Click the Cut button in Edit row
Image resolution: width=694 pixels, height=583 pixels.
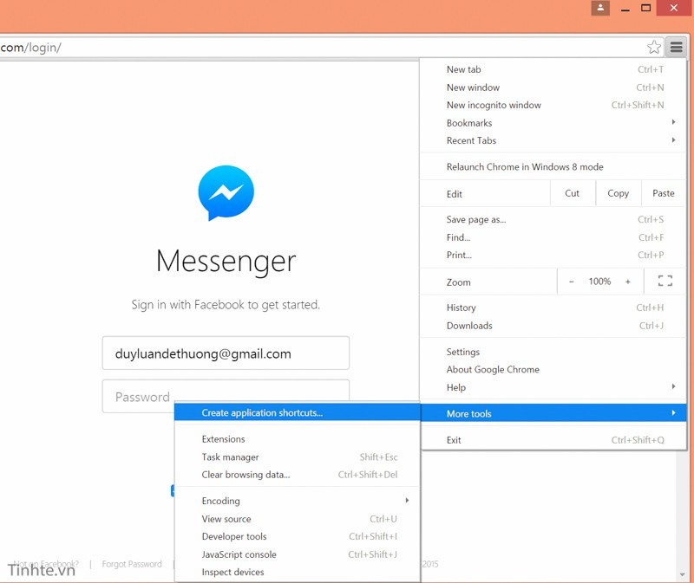click(573, 193)
